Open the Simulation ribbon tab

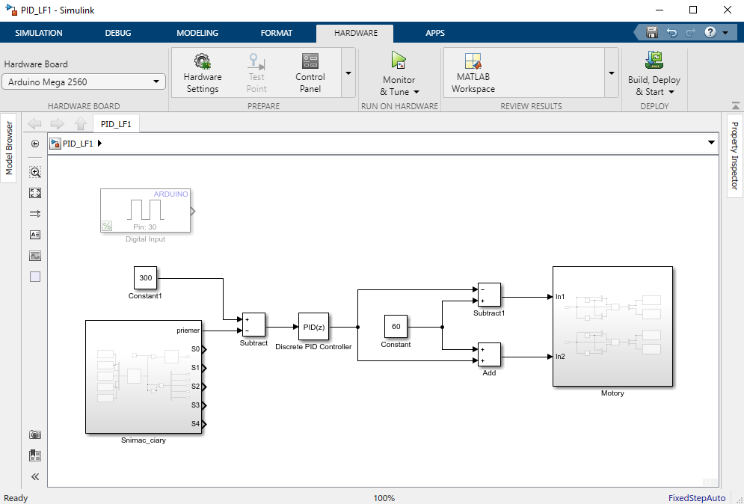39,33
